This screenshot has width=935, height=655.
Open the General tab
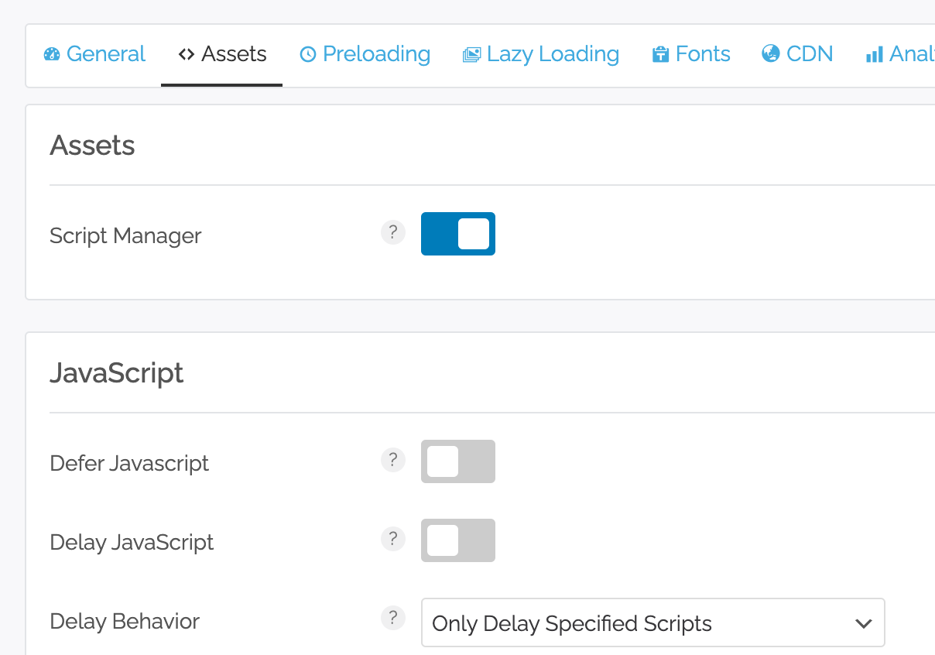(94, 54)
